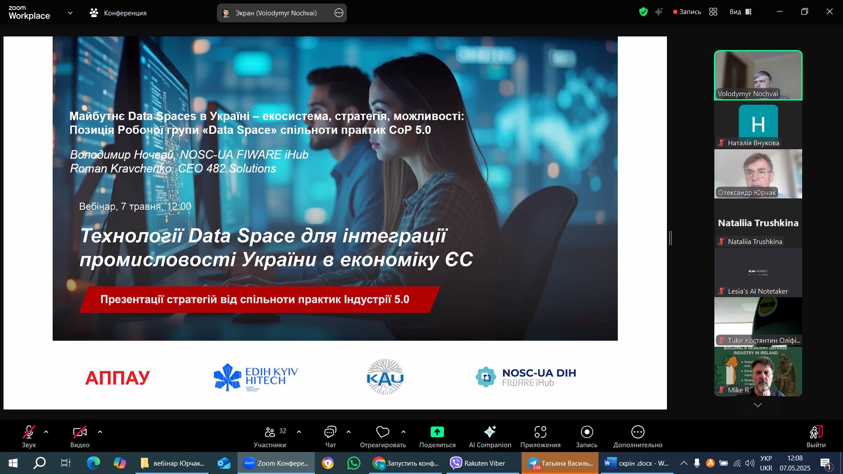843x474 pixels.
Task: Click the React (Отреагировать) heart icon
Action: pos(382,432)
